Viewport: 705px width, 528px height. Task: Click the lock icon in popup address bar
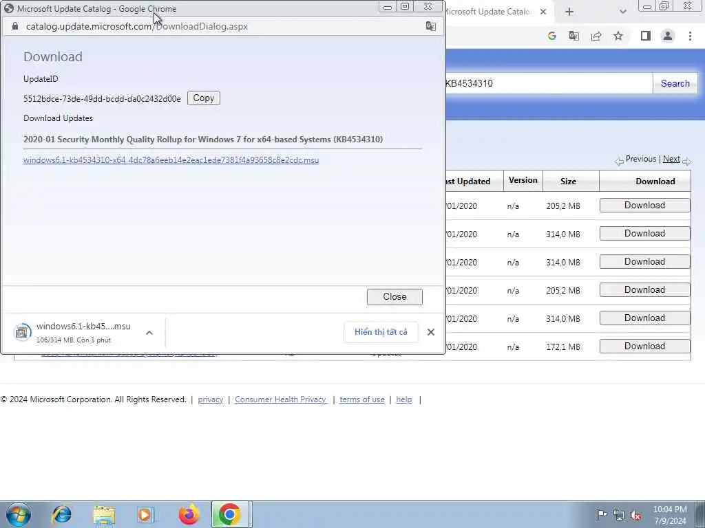click(15, 27)
